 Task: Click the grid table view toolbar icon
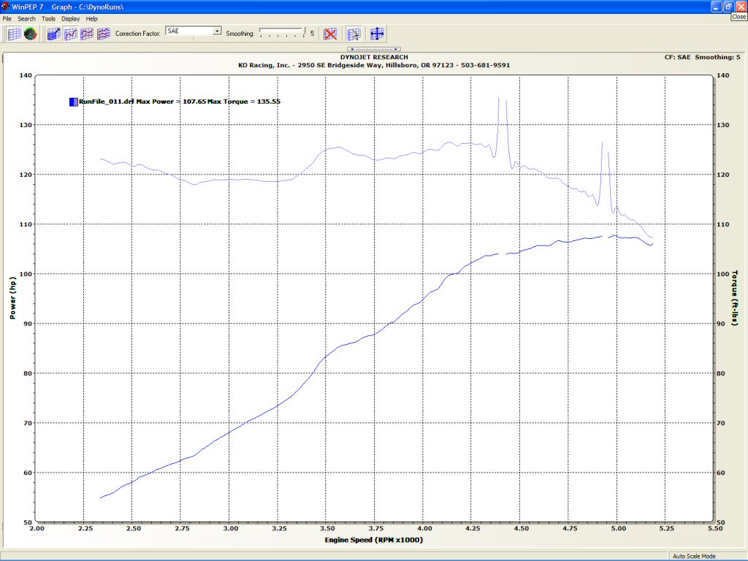(x=14, y=34)
